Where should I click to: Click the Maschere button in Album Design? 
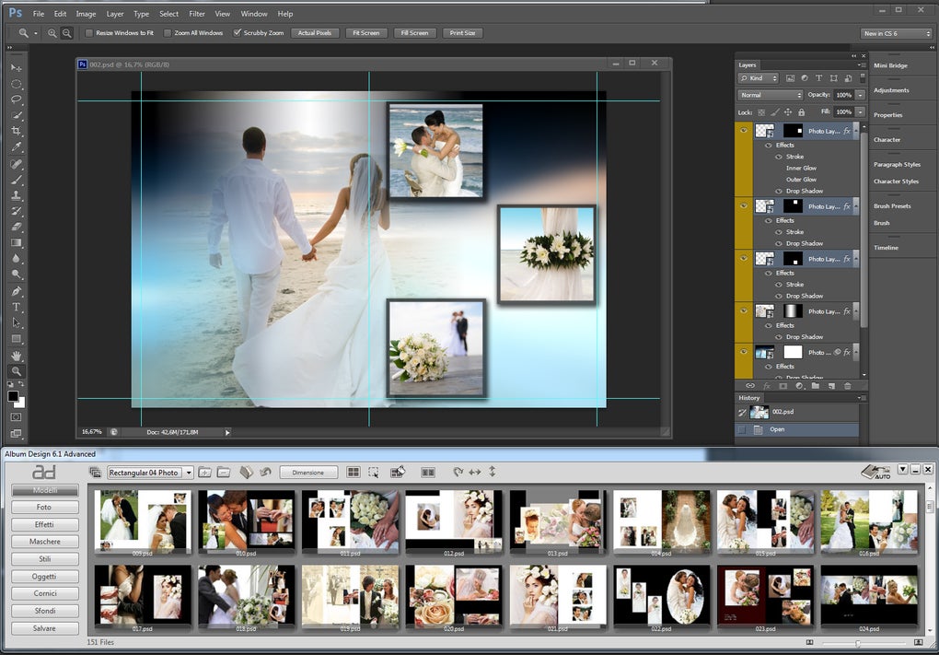point(44,542)
